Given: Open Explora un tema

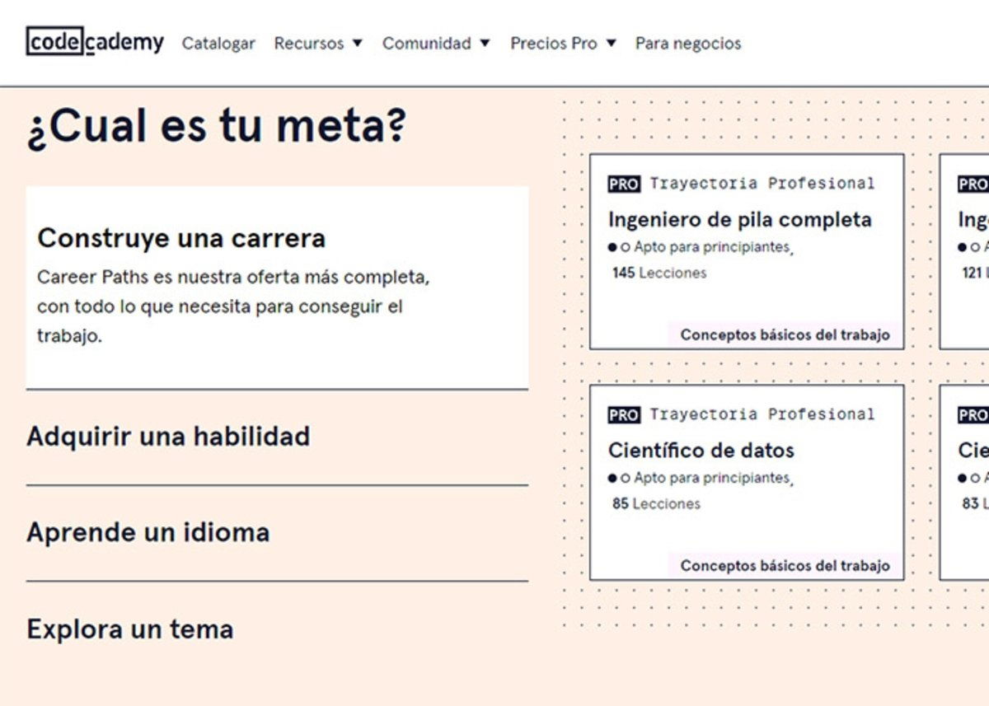Looking at the screenshot, I should coord(130,629).
